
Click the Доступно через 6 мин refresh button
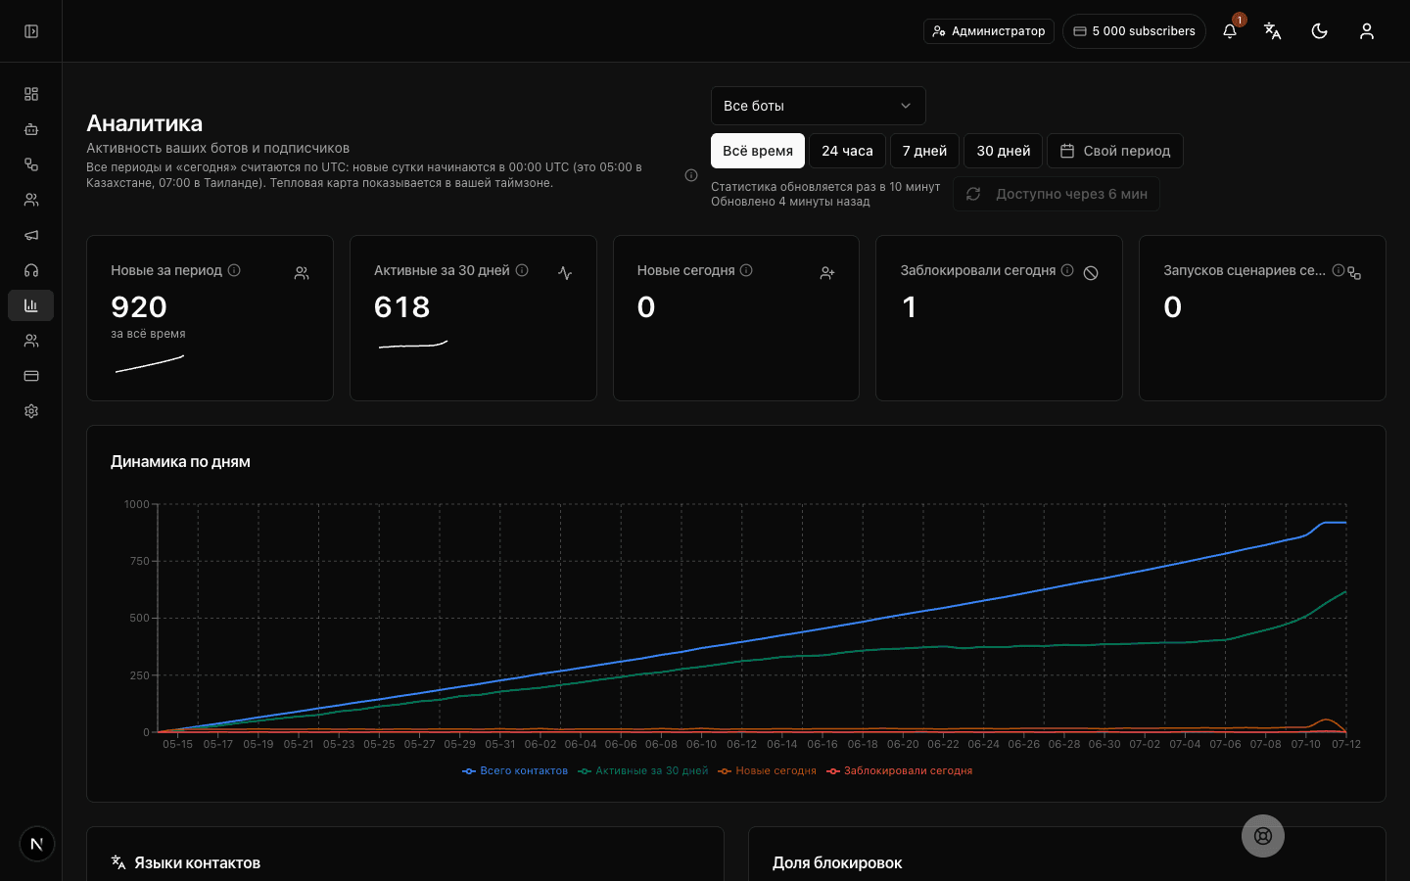[1057, 194]
